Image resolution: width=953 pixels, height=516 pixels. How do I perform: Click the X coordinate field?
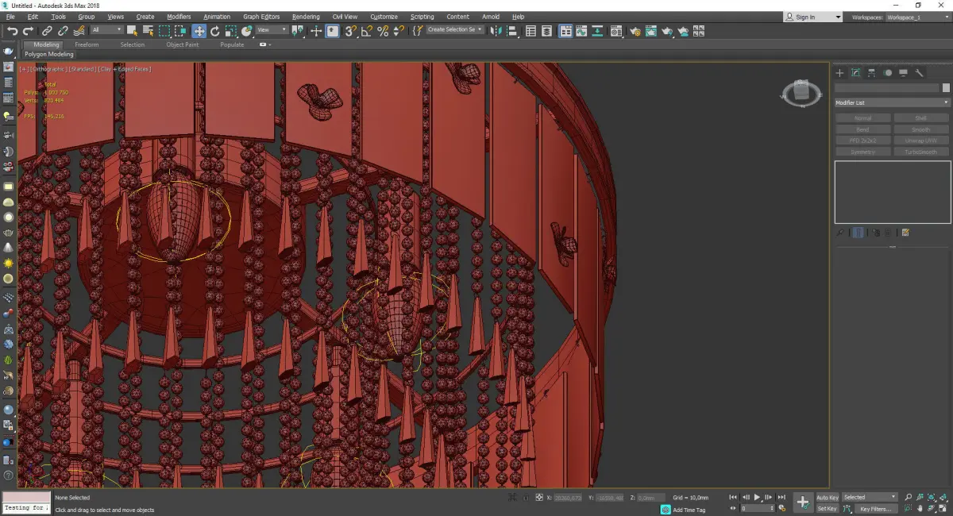click(569, 497)
